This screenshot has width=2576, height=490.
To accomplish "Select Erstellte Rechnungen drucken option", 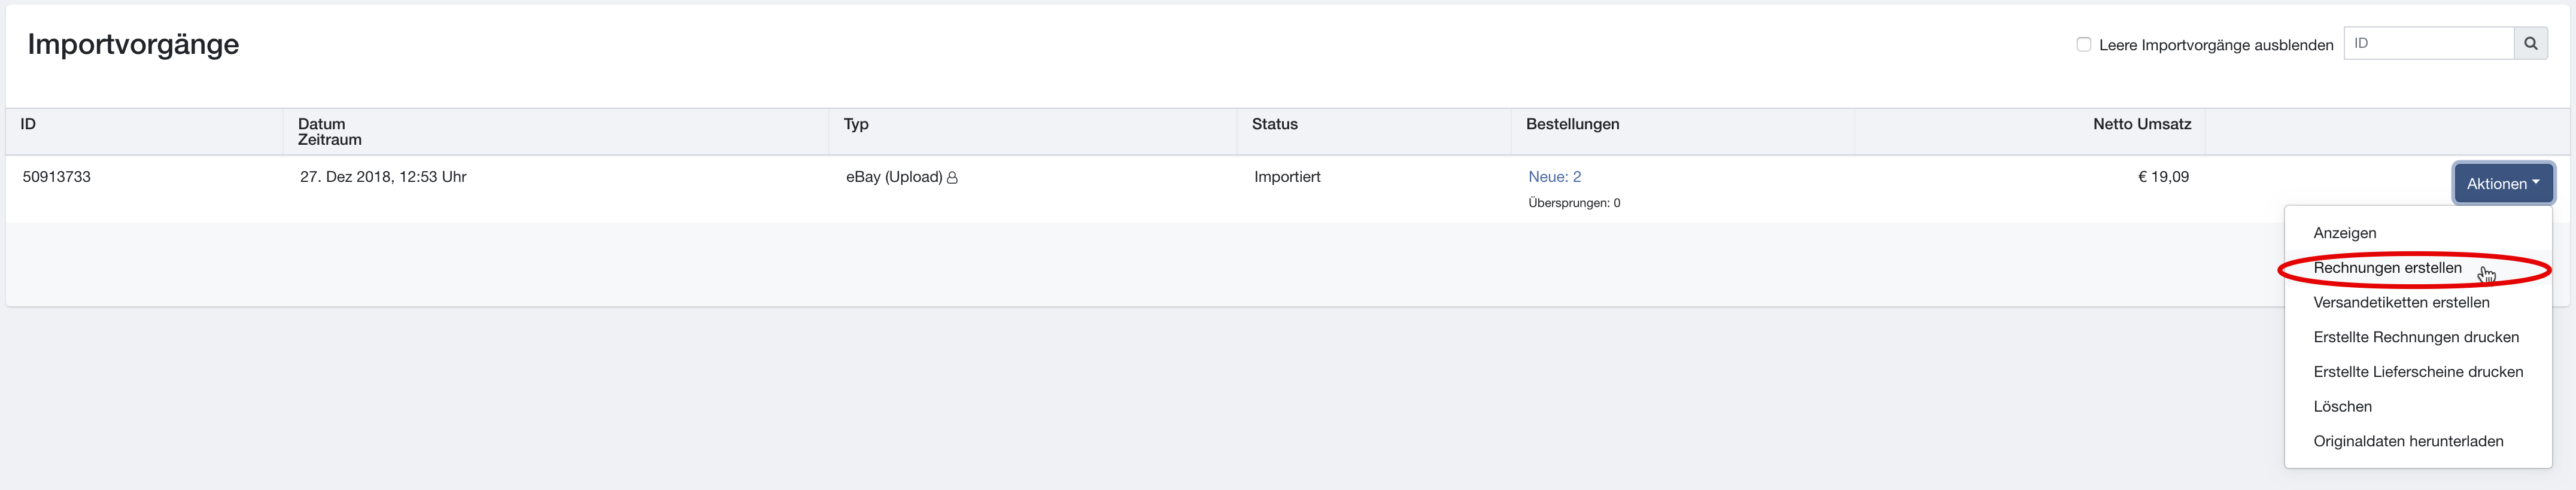I will tap(2416, 337).
